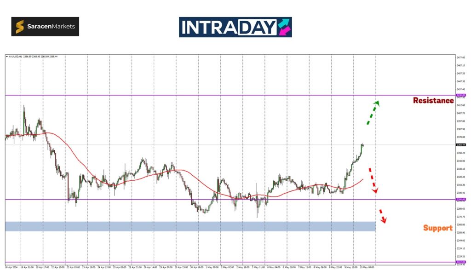Expand the triangle beside XAUUSD symbol
Screen dimensions: 471x270
[6, 57]
